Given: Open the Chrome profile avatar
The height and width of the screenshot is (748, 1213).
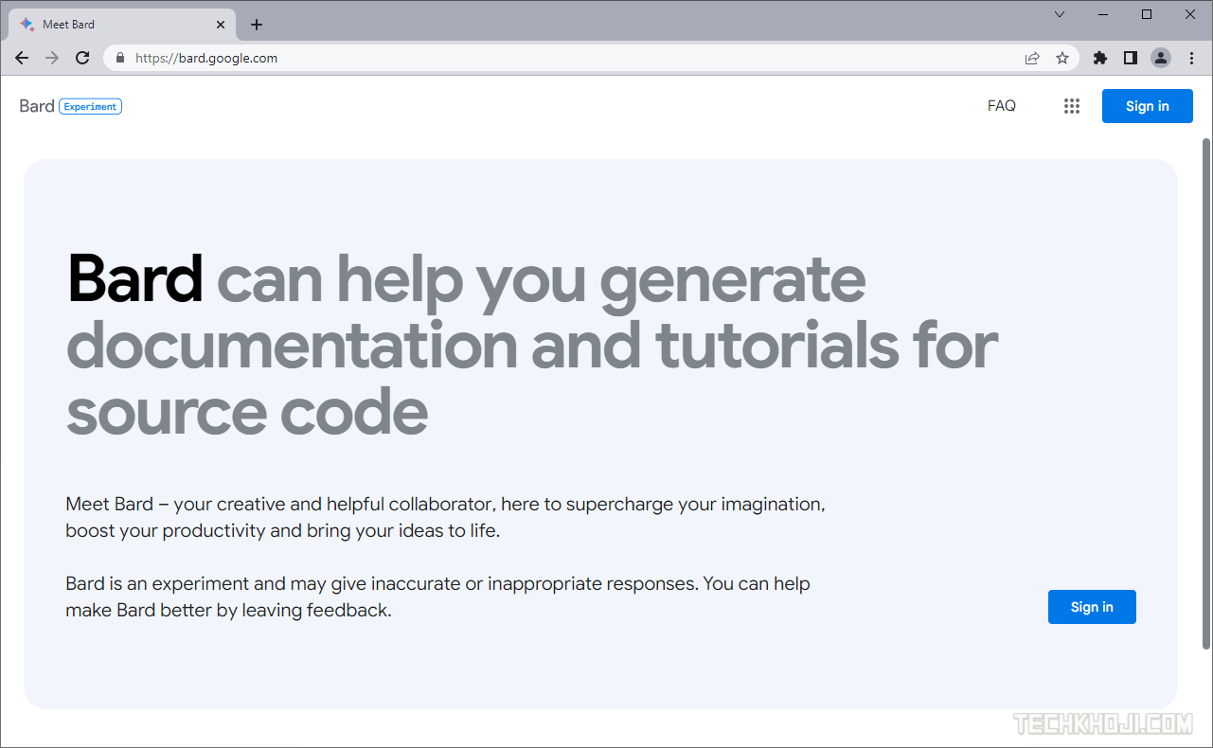Looking at the screenshot, I should 1161,58.
